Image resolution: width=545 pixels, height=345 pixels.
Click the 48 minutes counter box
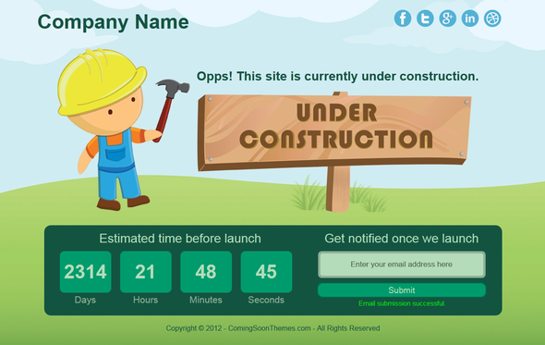(206, 272)
